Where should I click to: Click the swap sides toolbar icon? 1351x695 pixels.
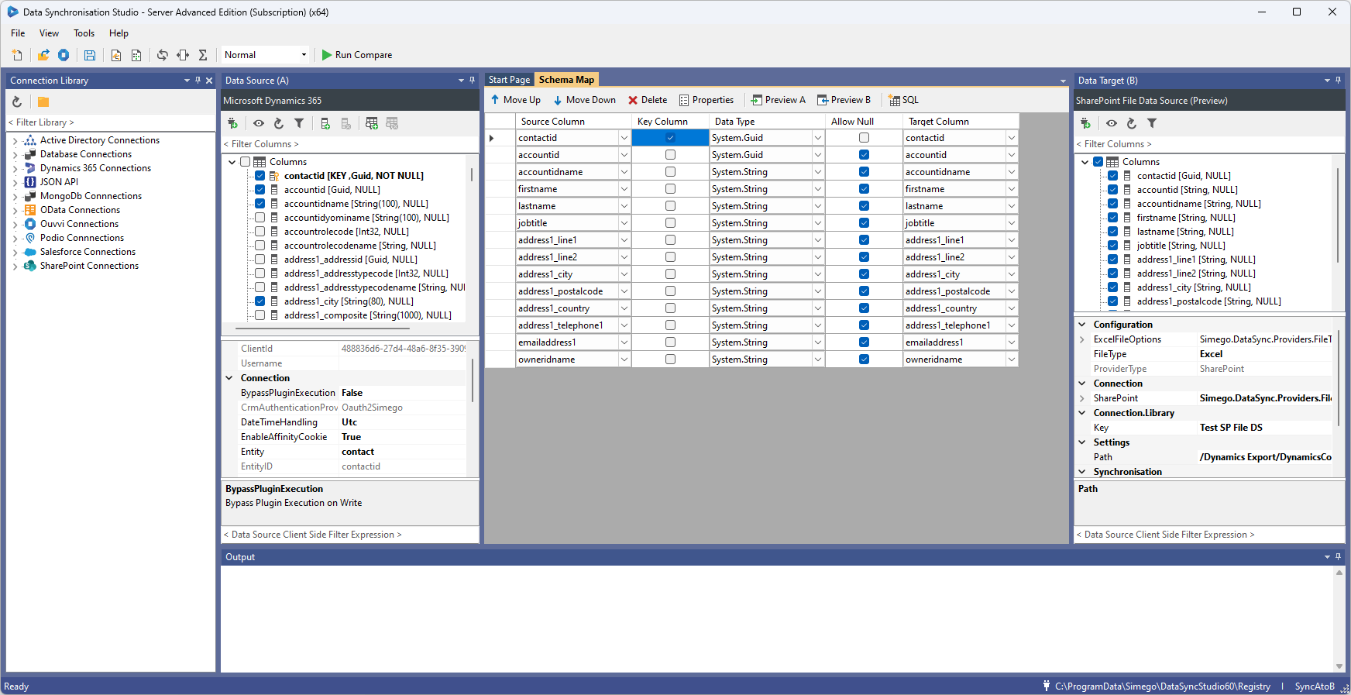click(162, 55)
